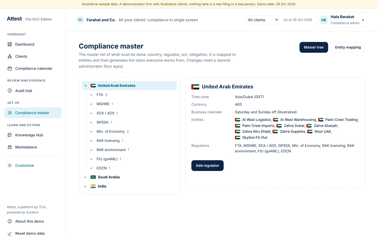Open the Hala Barakat user menu arrow
Screen dimensions: 378x236
coord(363,20)
